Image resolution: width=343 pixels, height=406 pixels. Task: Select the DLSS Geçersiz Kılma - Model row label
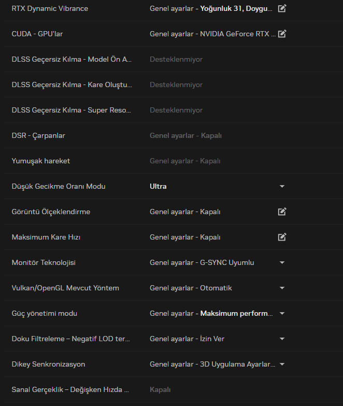[72, 59]
